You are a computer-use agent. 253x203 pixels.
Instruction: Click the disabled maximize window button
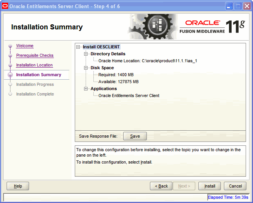[238, 6]
